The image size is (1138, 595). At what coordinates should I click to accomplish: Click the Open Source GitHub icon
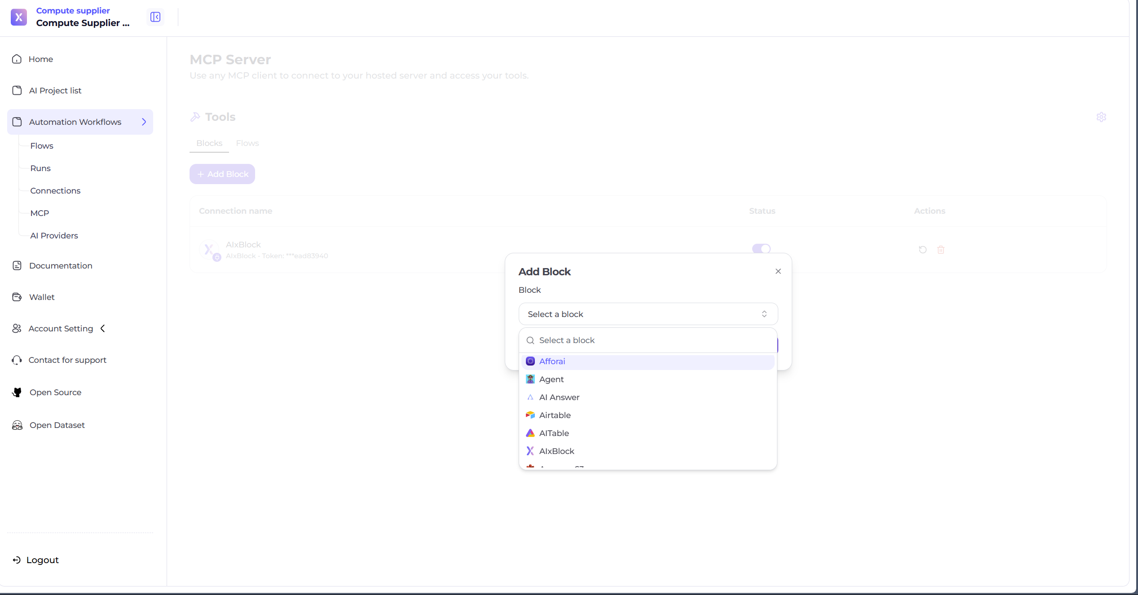click(17, 392)
